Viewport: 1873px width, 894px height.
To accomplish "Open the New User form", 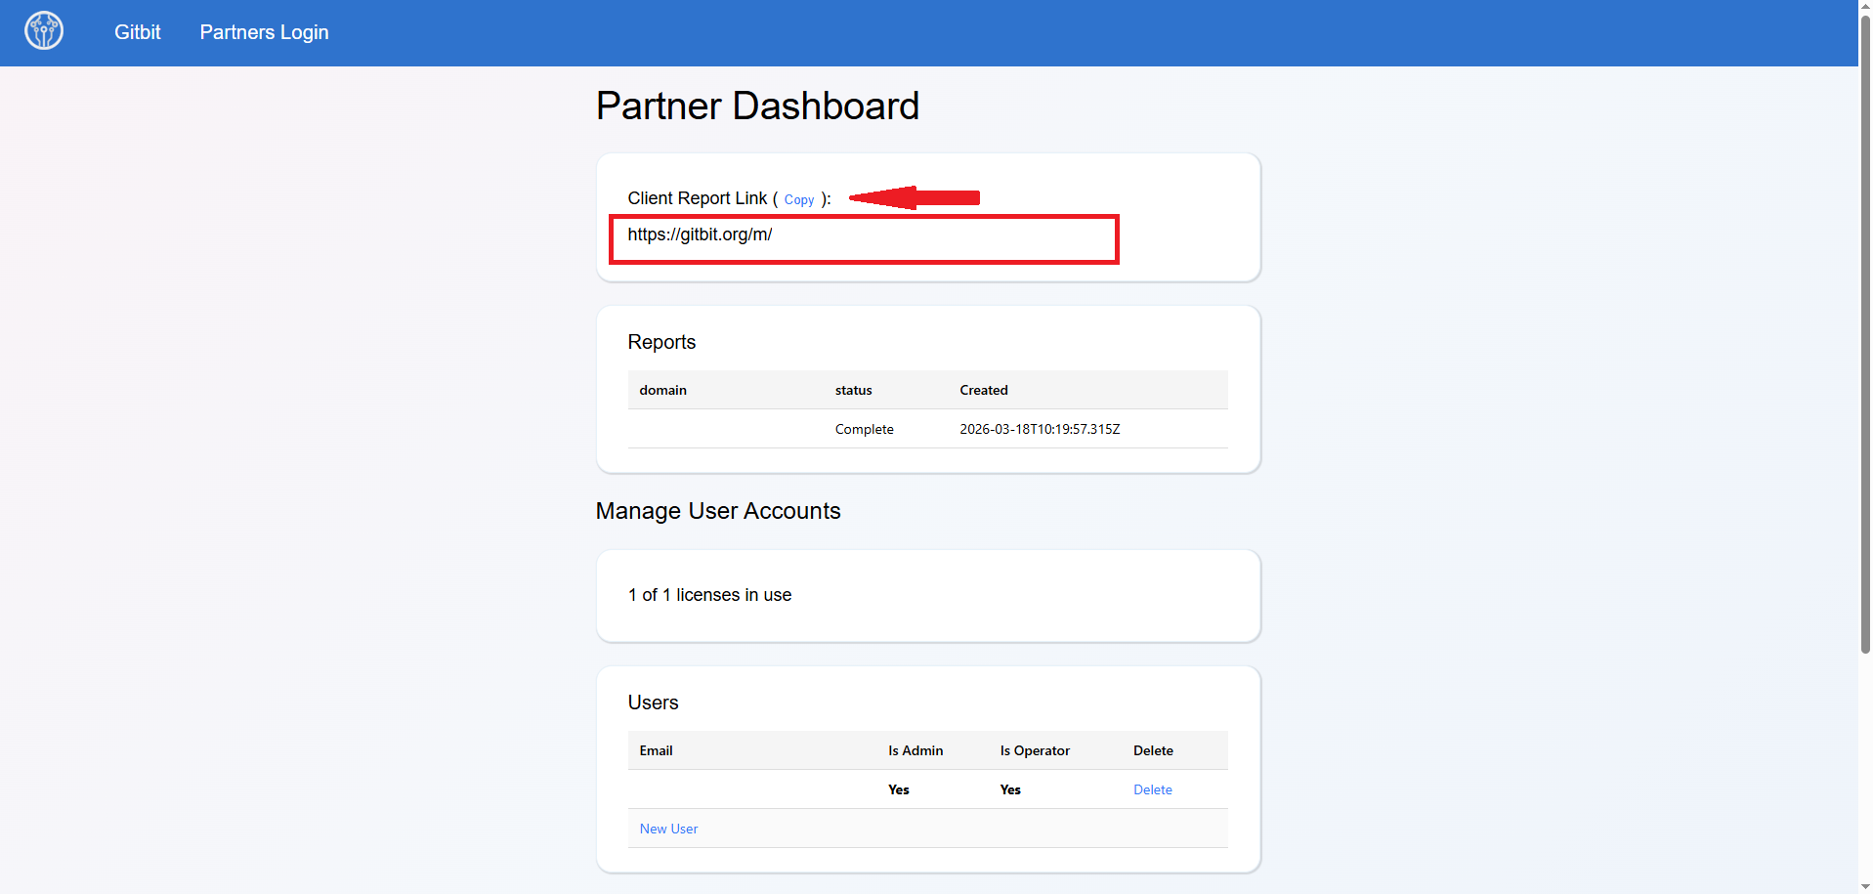I will tap(667, 828).
